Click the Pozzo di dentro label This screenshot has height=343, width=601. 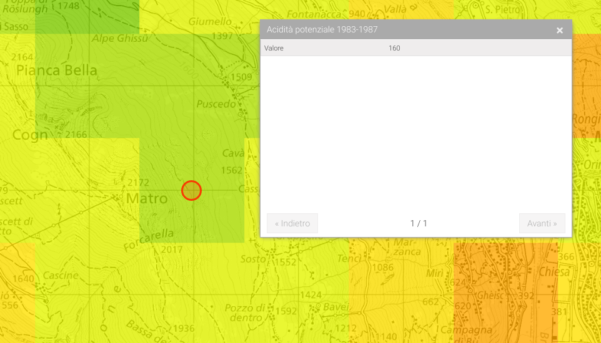[248, 313]
